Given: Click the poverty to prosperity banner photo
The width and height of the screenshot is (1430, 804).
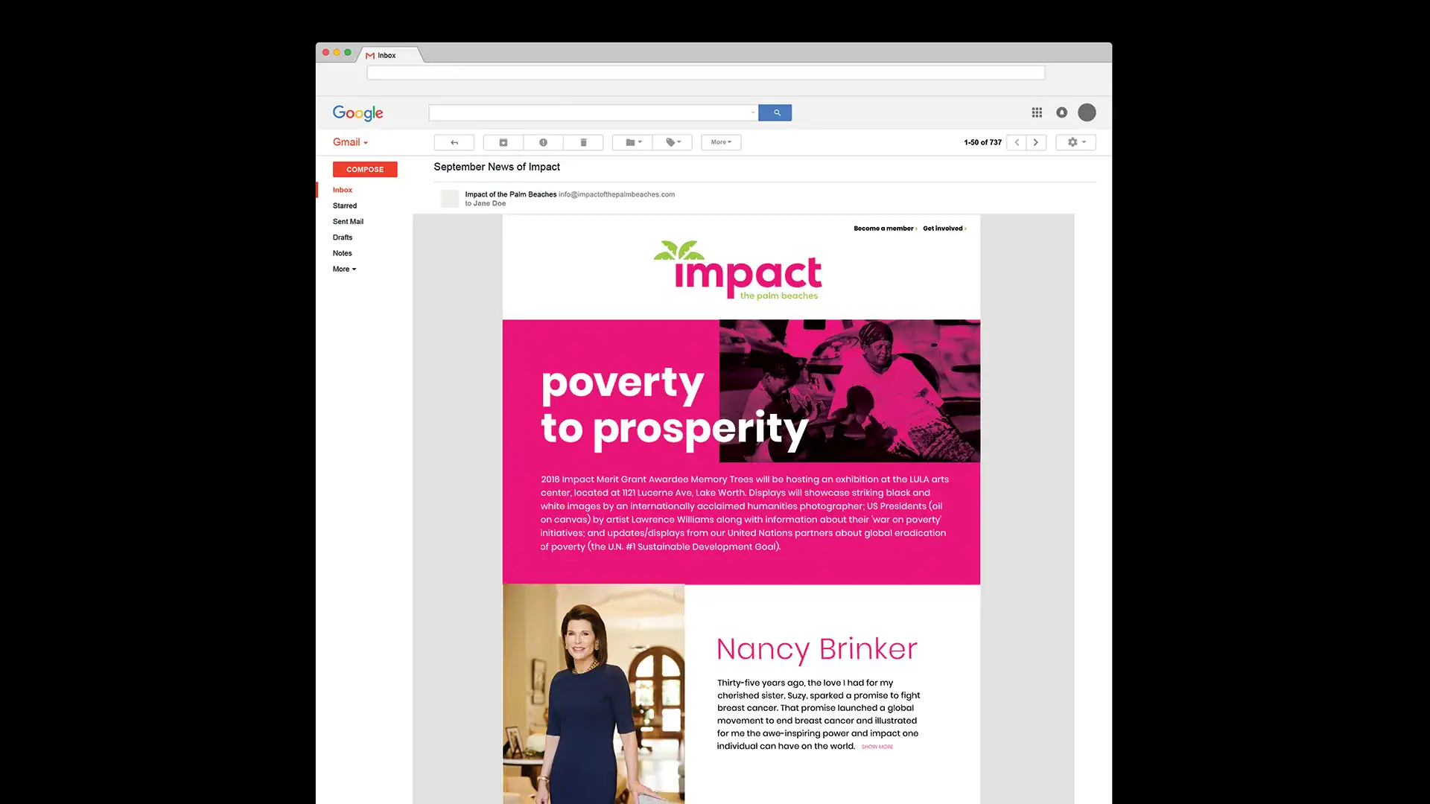Looking at the screenshot, I should pyautogui.click(x=849, y=391).
